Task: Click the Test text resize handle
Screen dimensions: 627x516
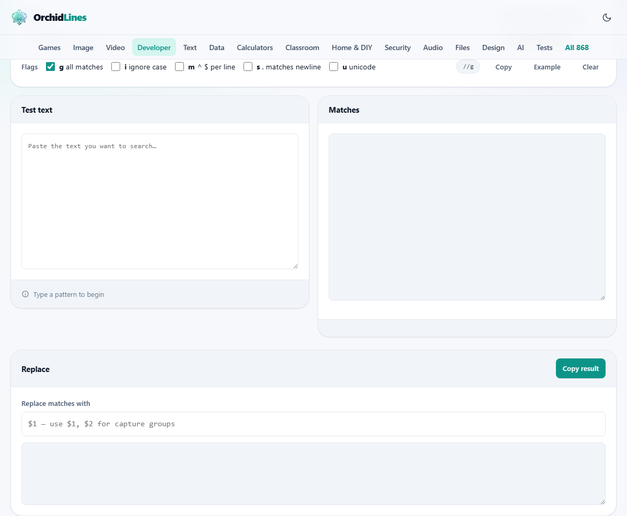Action: click(x=295, y=266)
